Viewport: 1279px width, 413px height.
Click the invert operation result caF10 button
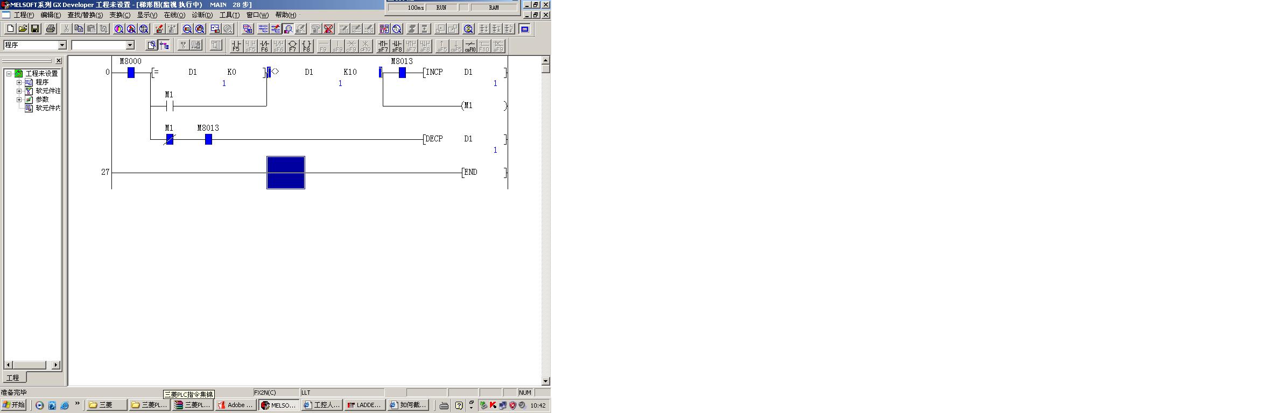pyautogui.click(x=470, y=46)
